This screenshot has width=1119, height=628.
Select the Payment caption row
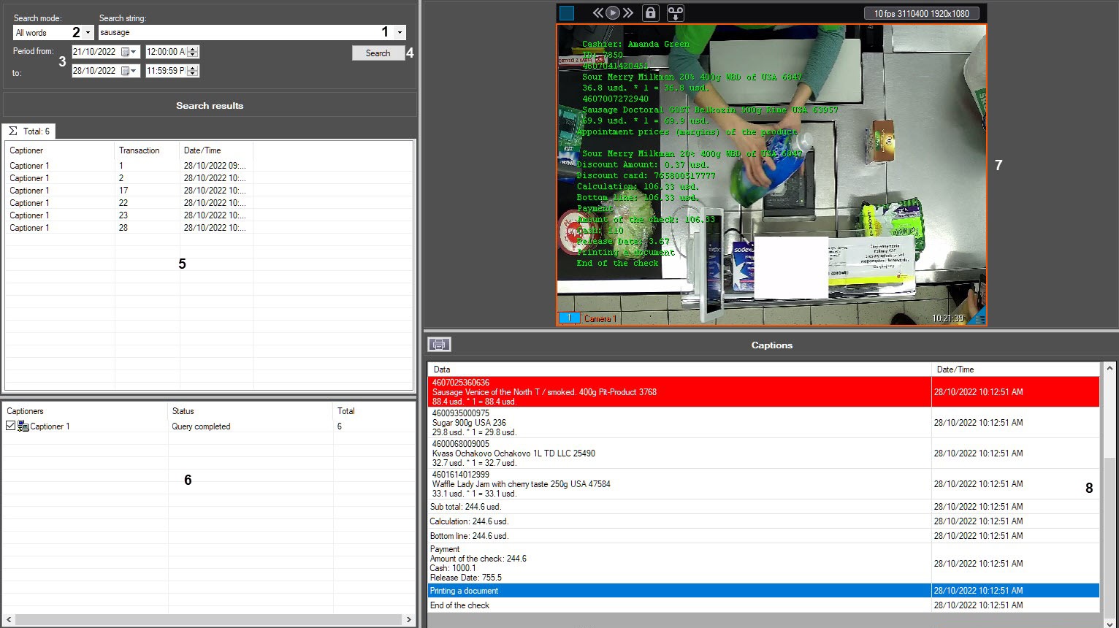763,563
